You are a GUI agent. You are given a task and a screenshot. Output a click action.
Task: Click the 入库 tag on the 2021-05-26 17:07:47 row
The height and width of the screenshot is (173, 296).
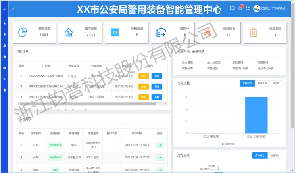pos(160,158)
